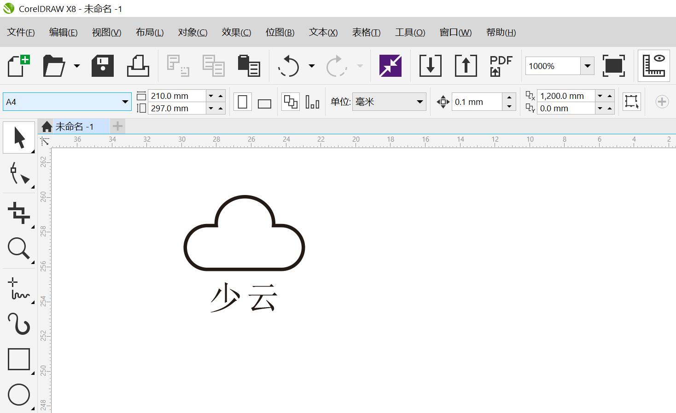This screenshot has height=413, width=676.
Task: Activate the Zoom magnifier tool
Action: 19,249
